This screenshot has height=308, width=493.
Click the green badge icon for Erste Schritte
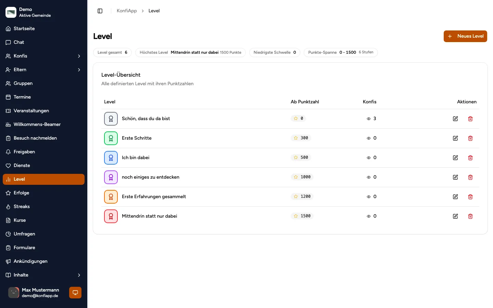pyautogui.click(x=111, y=138)
